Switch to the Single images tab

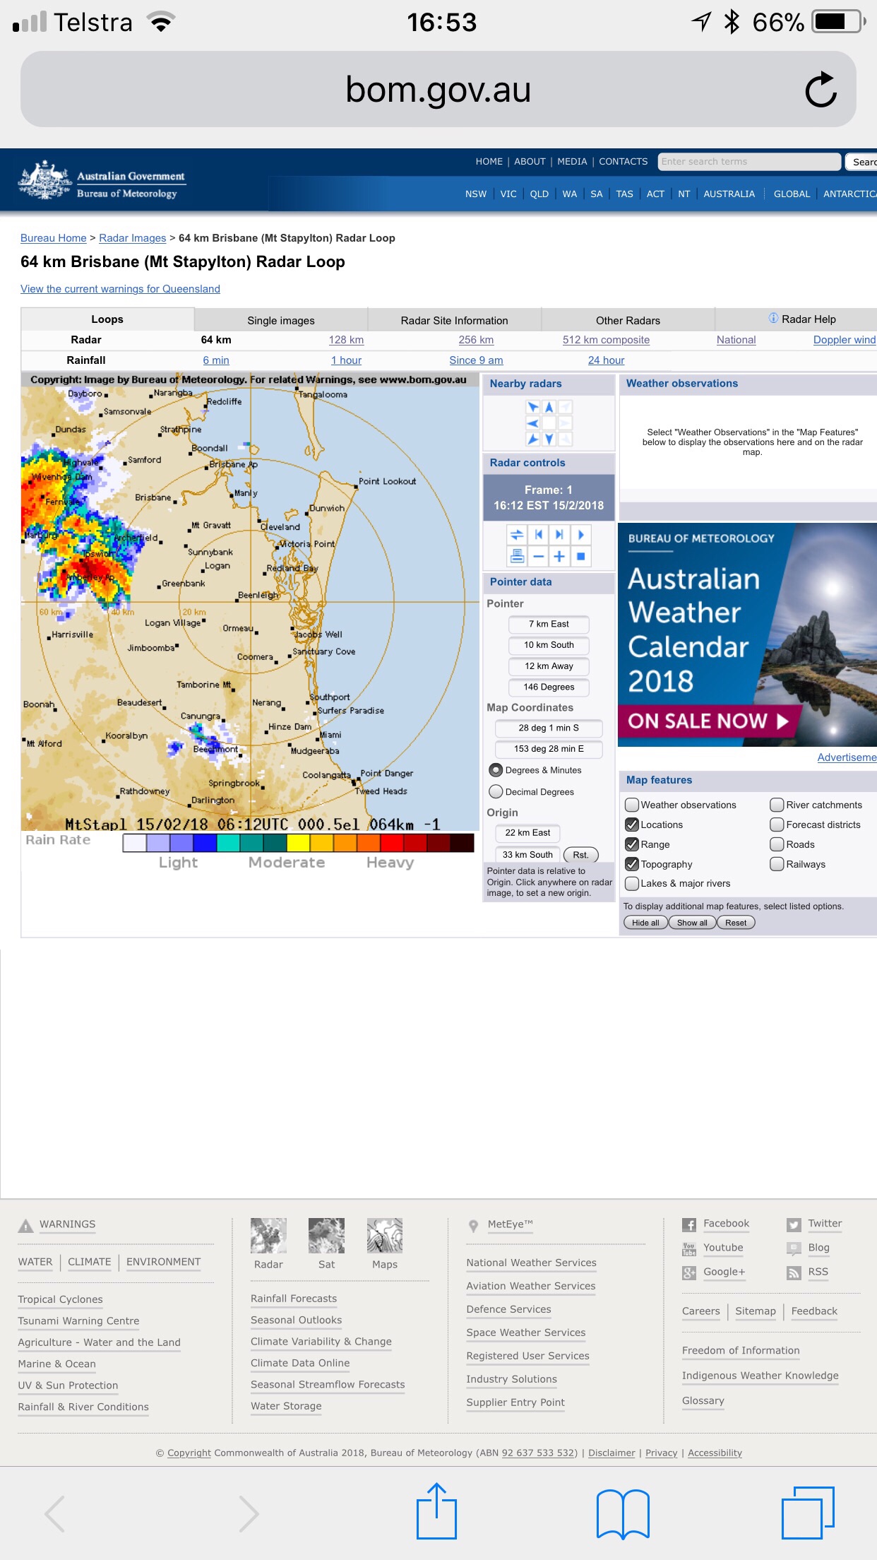(281, 320)
